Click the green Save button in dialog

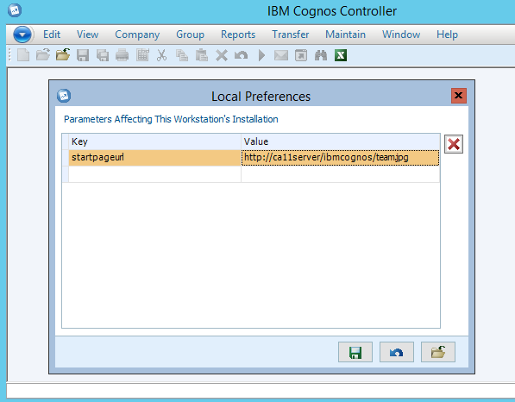coord(355,352)
